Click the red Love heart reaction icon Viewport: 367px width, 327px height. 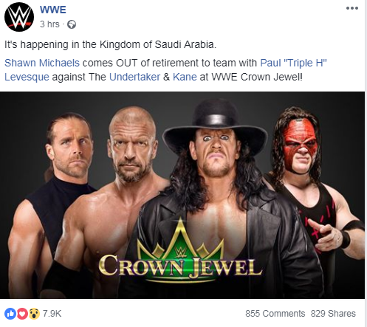tap(22, 314)
